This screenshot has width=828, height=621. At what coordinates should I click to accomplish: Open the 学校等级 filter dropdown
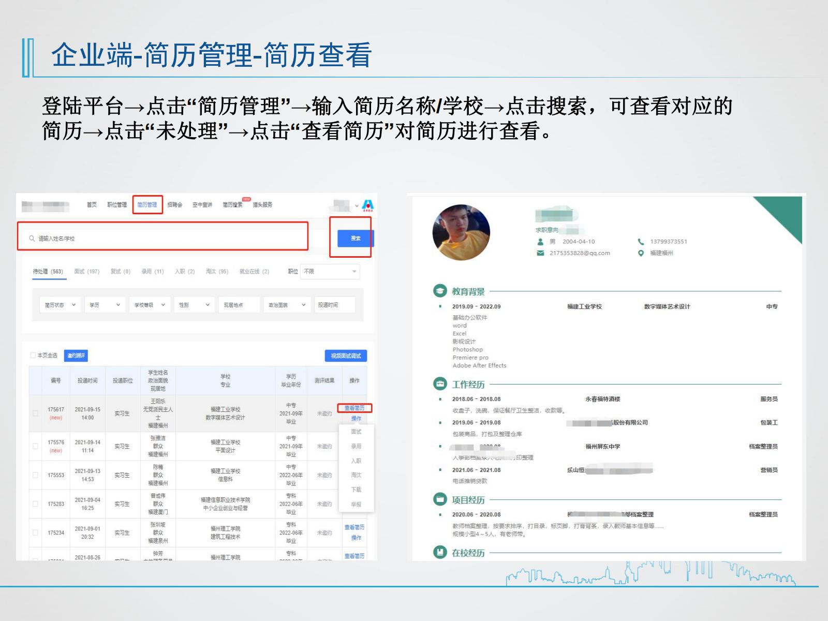point(150,305)
